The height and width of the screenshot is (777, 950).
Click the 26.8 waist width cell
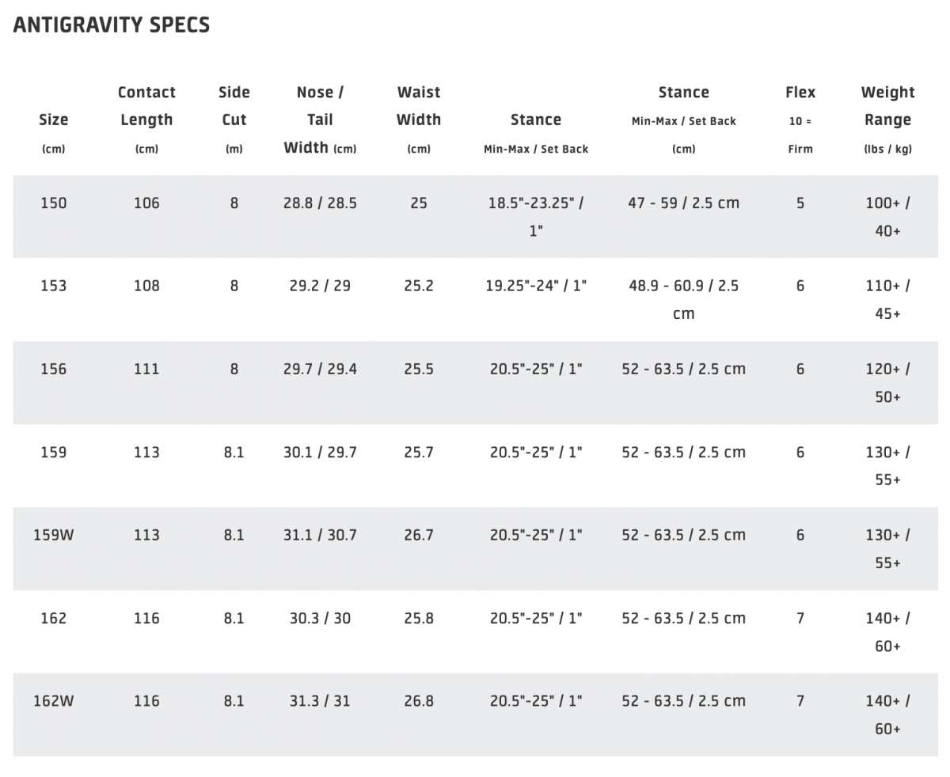pos(419,701)
